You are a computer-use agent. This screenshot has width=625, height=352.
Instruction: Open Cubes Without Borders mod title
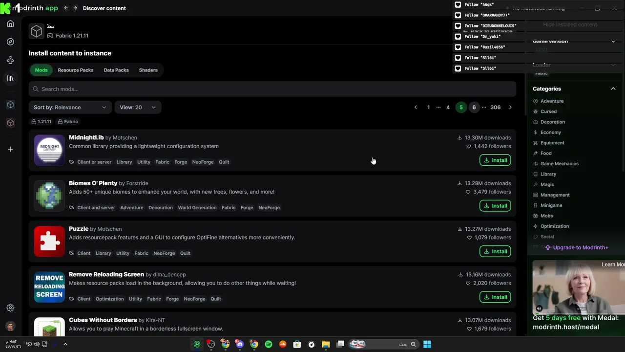pyautogui.click(x=103, y=320)
